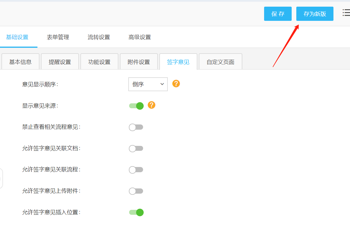Open the list menu icon at top right
This screenshot has height=244, width=350.
point(346,13)
